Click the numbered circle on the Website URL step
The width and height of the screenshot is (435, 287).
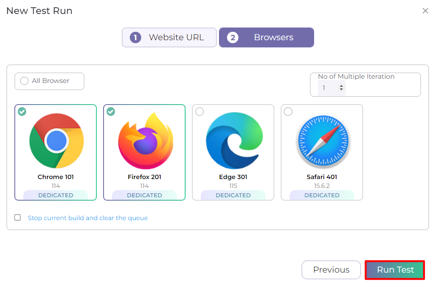(x=135, y=37)
